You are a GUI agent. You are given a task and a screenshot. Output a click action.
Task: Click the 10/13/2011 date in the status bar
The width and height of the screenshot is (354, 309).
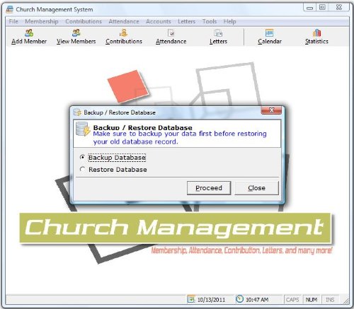[x=211, y=300]
